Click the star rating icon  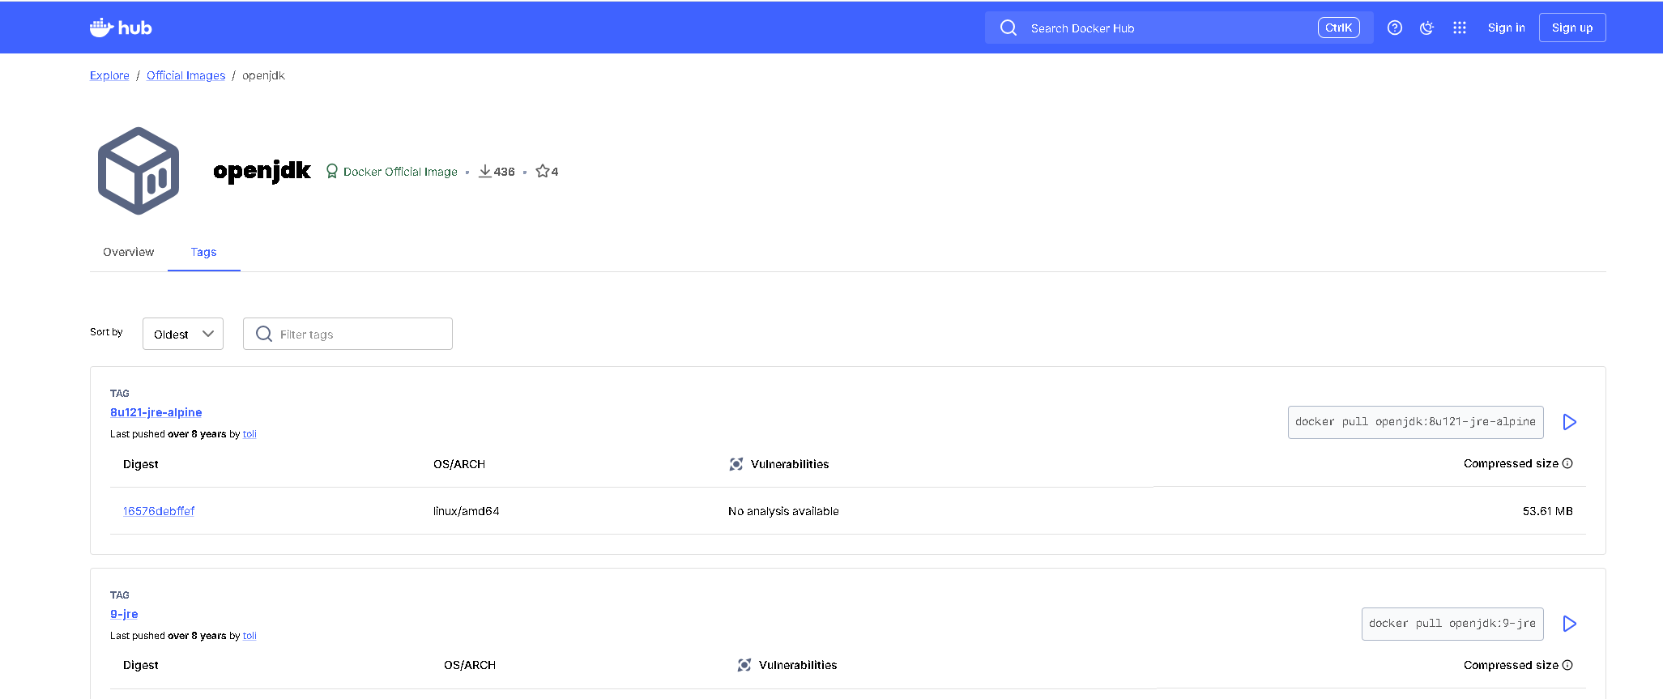543,171
